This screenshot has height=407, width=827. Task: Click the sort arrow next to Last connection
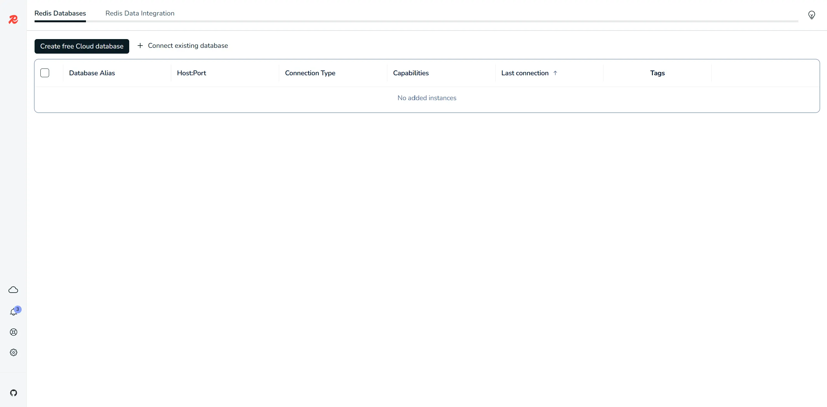point(555,73)
